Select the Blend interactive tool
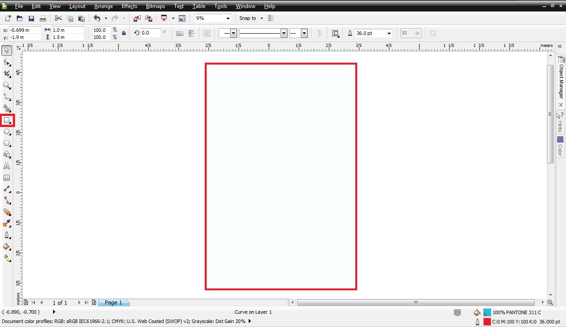This screenshot has width=566, height=327. pyautogui.click(x=7, y=212)
